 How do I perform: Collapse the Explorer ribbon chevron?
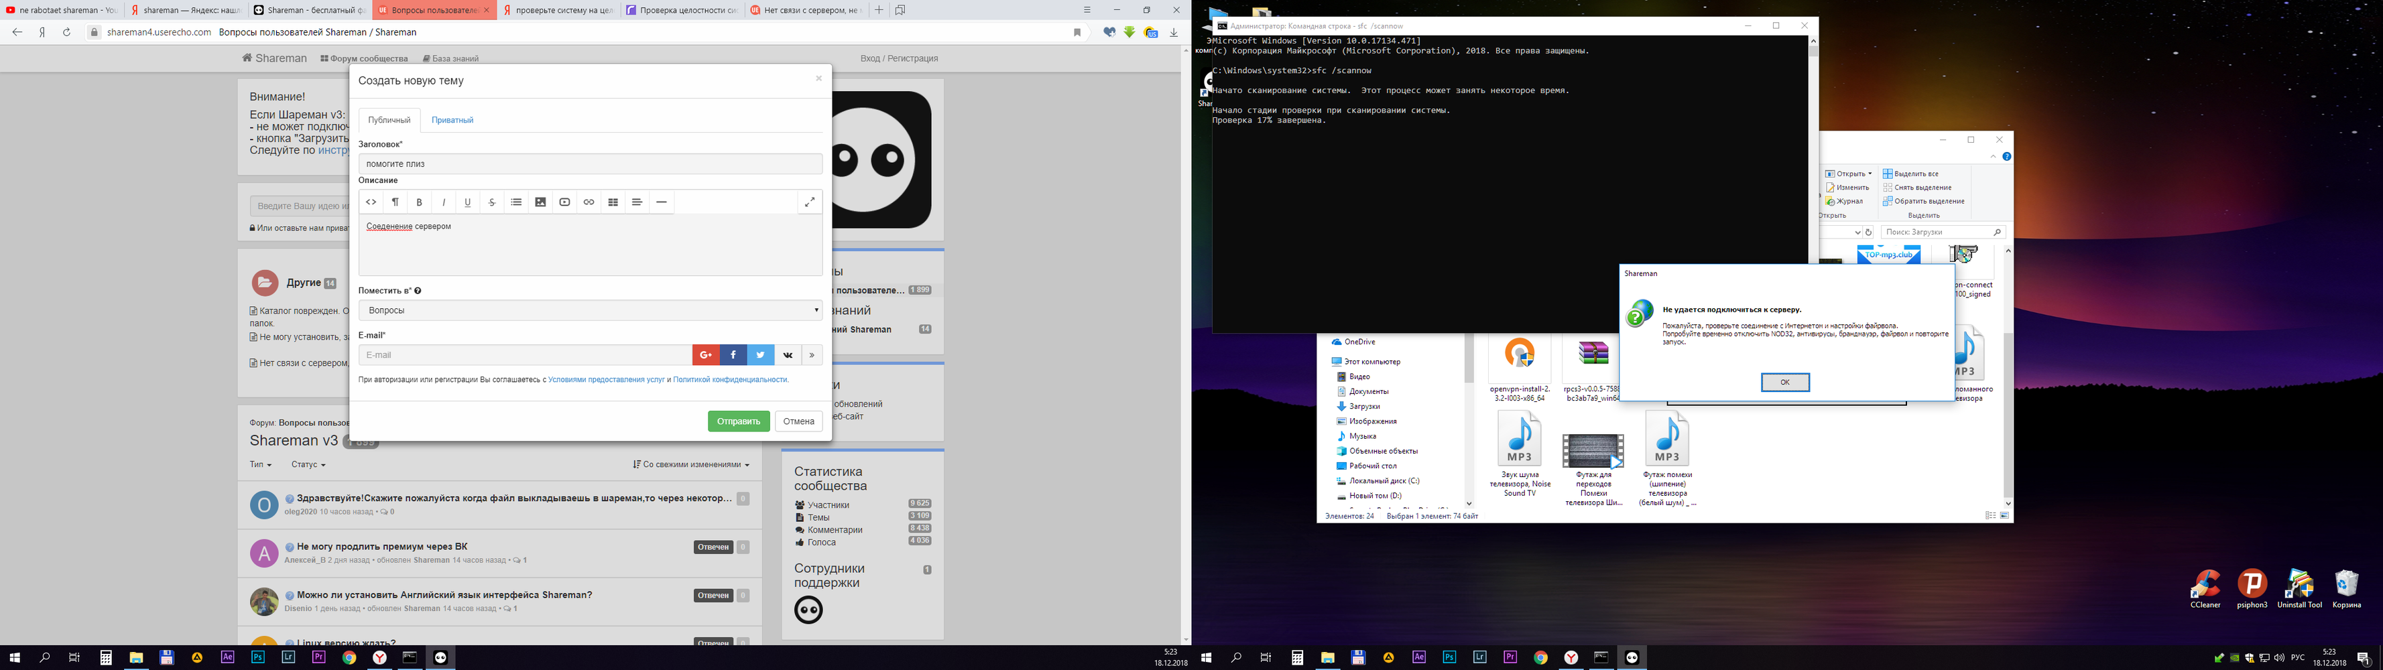tap(1993, 157)
